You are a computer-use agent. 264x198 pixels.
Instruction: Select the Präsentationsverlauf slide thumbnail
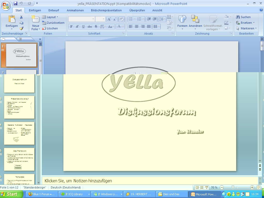tap(20, 107)
